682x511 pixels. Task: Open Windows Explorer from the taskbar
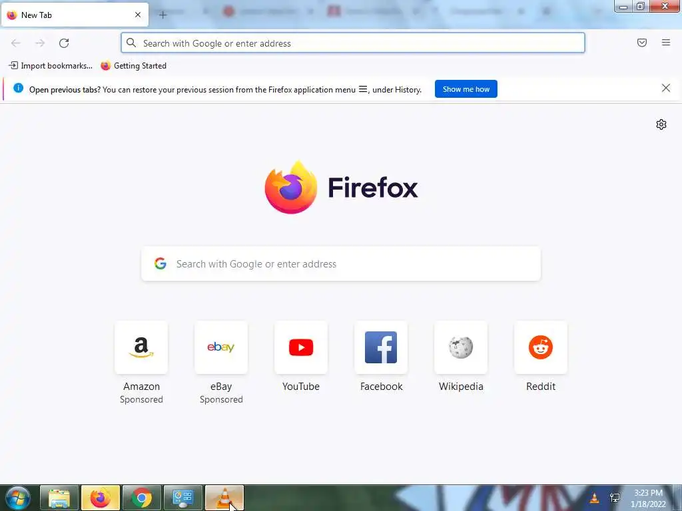click(x=59, y=498)
